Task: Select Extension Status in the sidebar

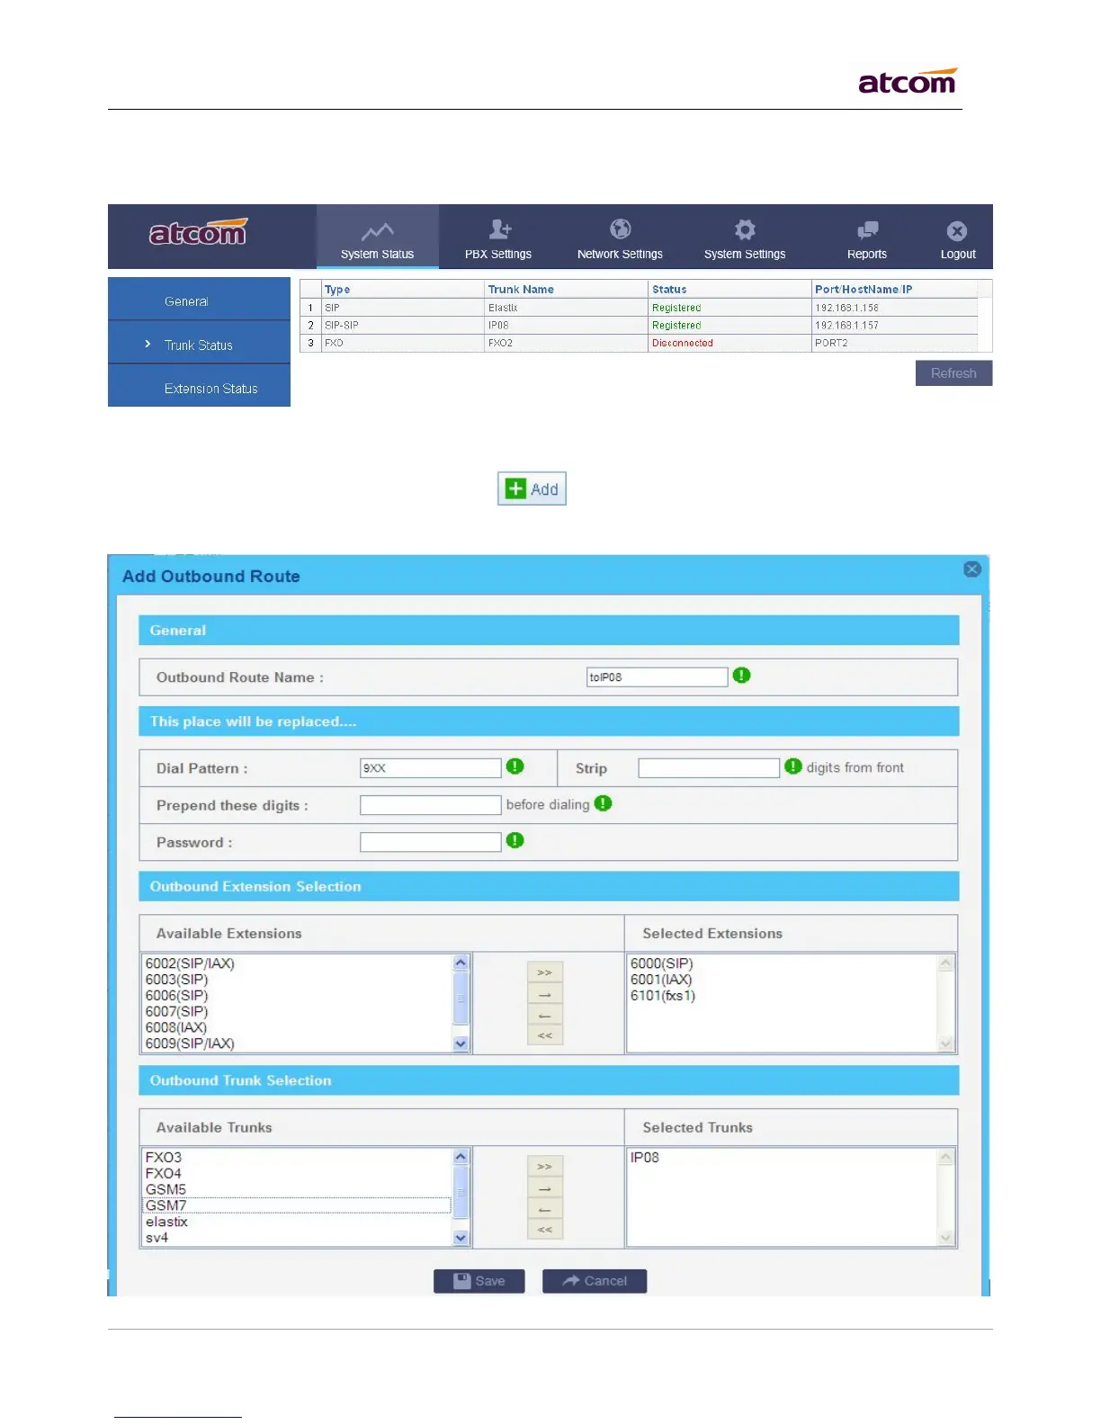Action: (x=199, y=387)
